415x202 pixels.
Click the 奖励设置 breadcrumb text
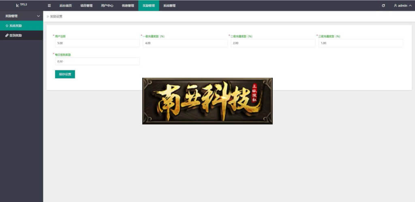(56, 16)
